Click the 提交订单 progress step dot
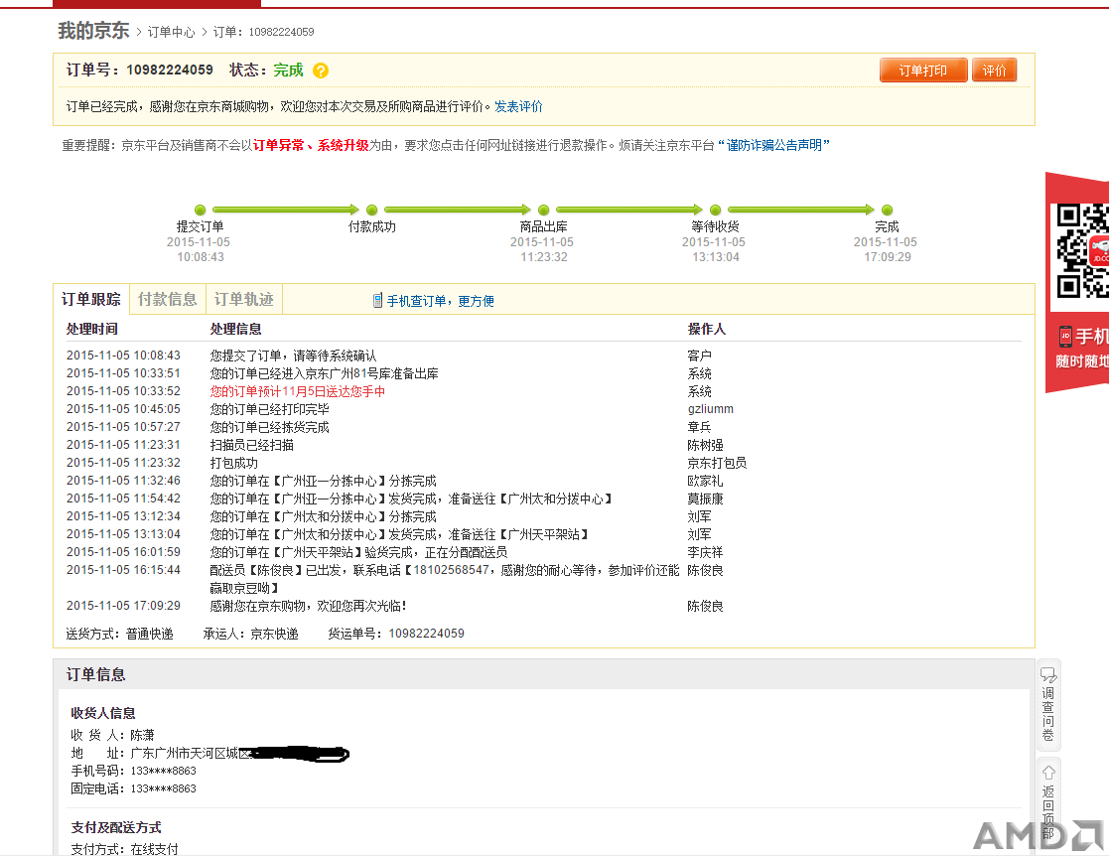This screenshot has width=1109, height=856. click(x=201, y=211)
